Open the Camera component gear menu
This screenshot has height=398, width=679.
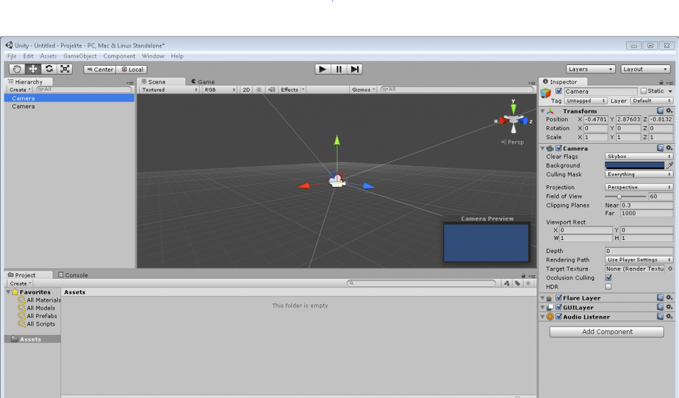669,148
